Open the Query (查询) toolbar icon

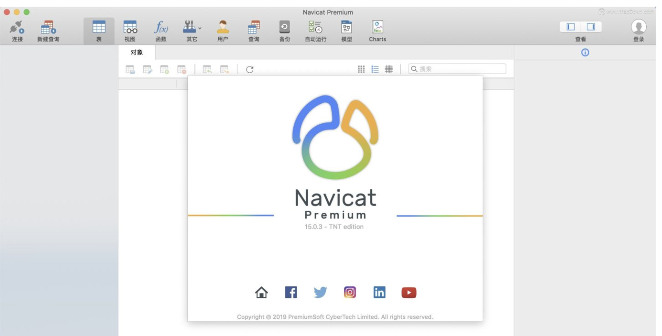click(254, 28)
